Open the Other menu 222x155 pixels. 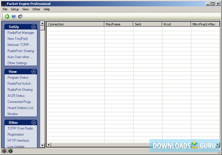(36, 9)
